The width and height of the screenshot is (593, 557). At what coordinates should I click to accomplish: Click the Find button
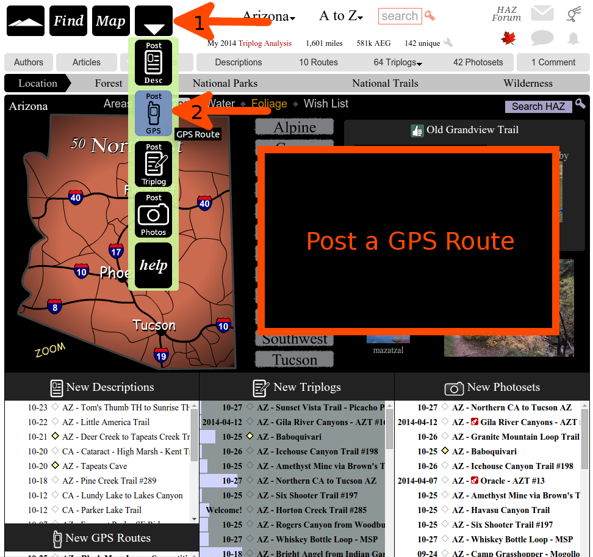[x=68, y=21]
